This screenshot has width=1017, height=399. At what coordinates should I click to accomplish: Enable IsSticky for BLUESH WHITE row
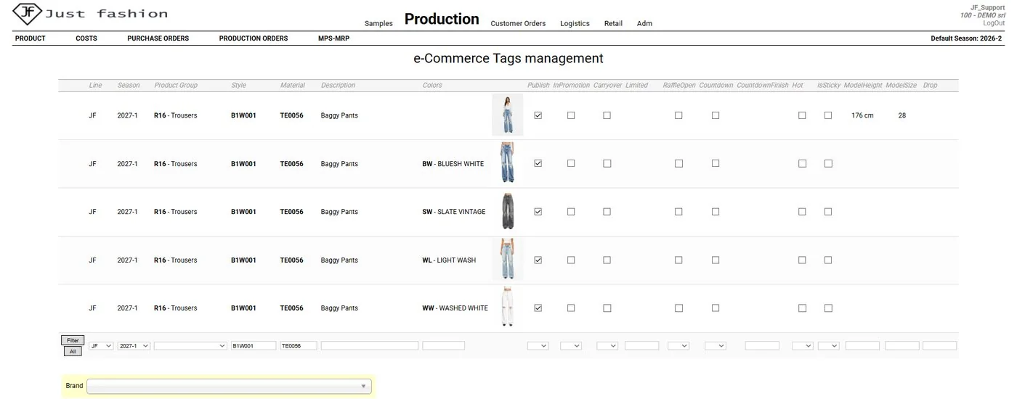pyautogui.click(x=828, y=163)
